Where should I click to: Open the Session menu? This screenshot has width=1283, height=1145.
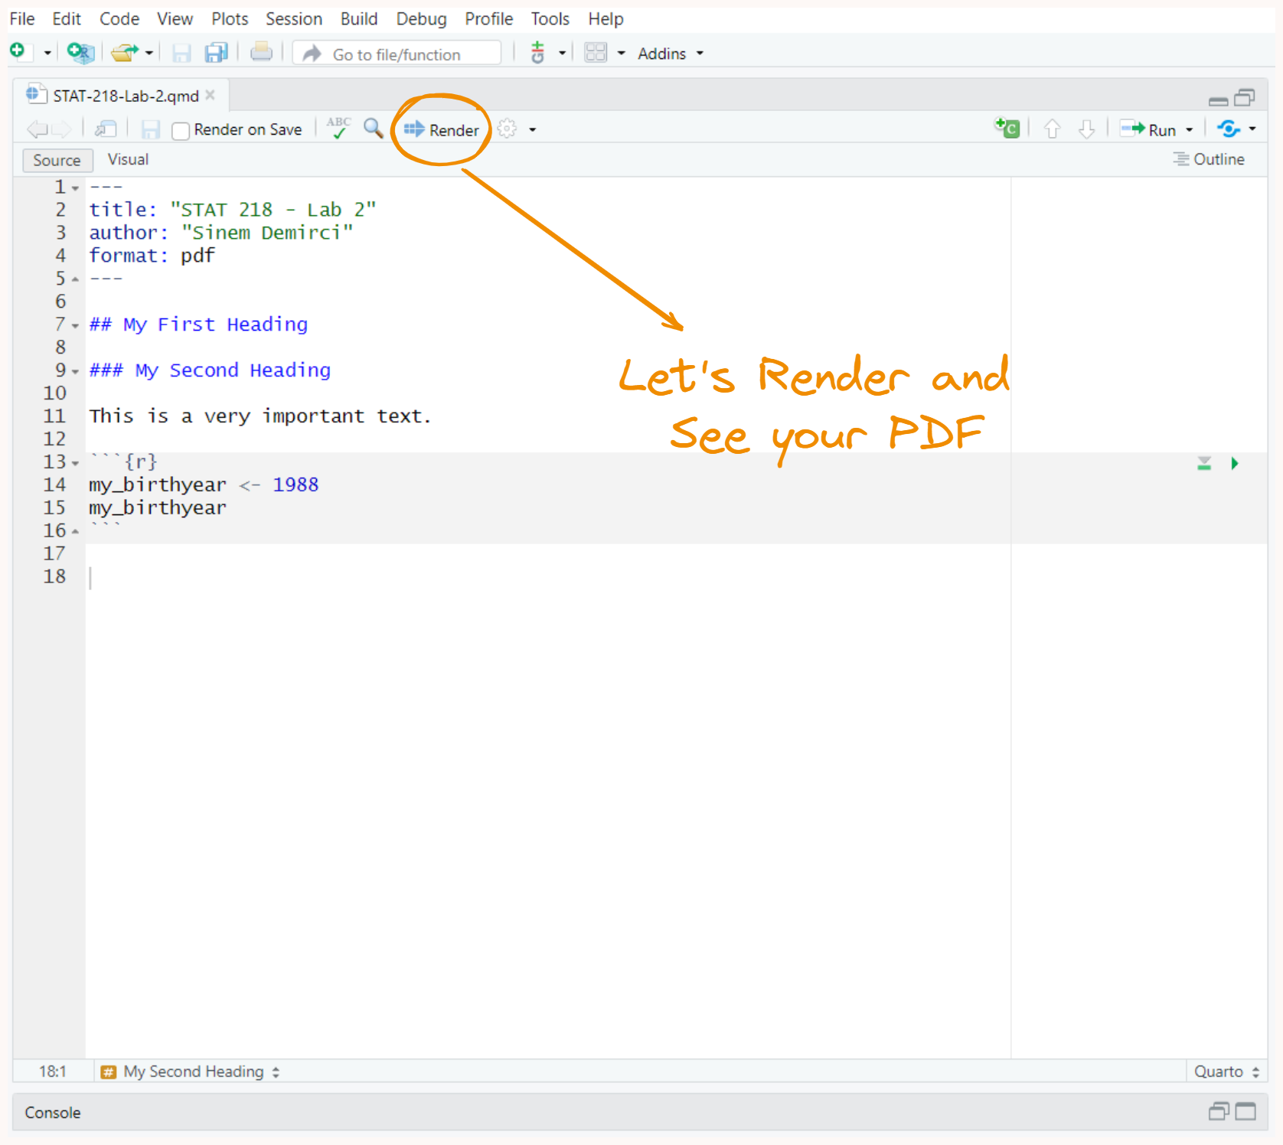(x=293, y=18)
